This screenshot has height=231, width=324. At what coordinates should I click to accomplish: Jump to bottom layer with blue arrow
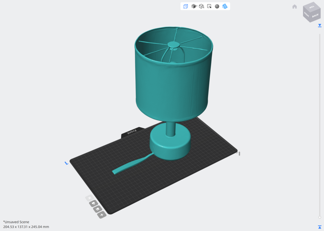point(320,227)
